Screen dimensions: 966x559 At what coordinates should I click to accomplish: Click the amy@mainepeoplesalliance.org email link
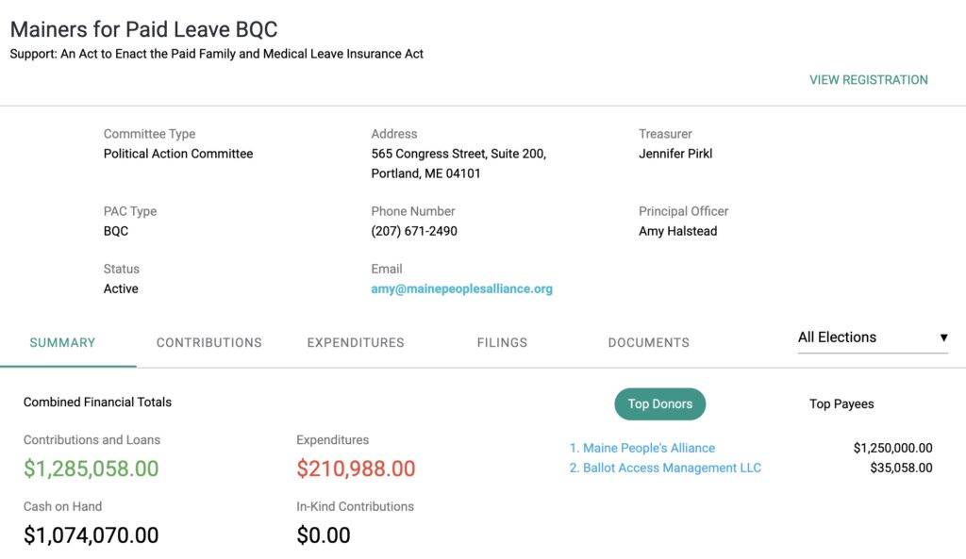[x=461, y=289]
